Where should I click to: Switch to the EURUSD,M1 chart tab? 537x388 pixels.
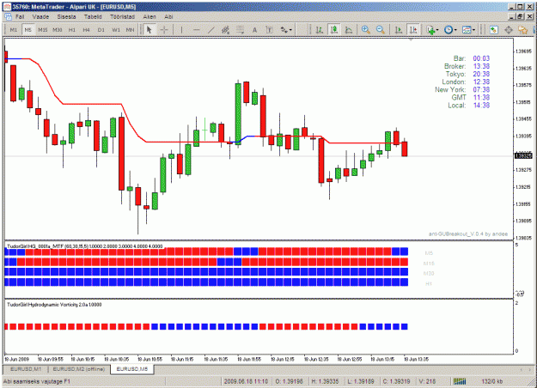tap(26, 369)
